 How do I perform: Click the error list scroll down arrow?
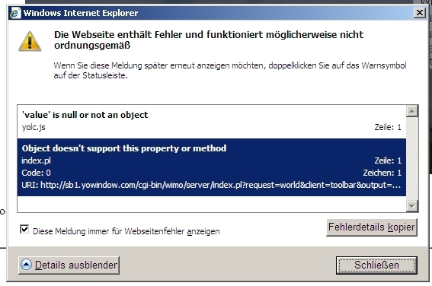412,206
